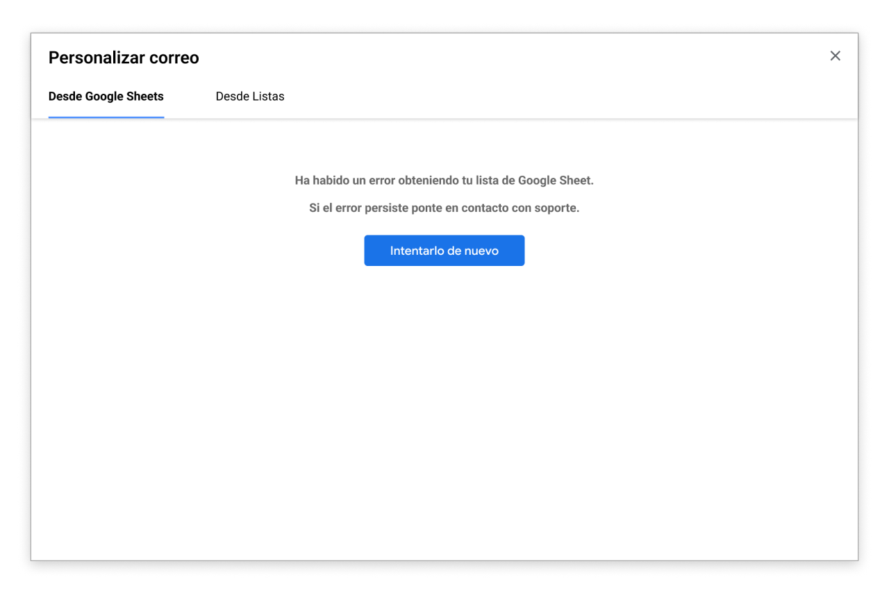The width and height of the screenshot is (889, 600).
Task: Click the Personalizar correo dialog title
Action: 124,58
